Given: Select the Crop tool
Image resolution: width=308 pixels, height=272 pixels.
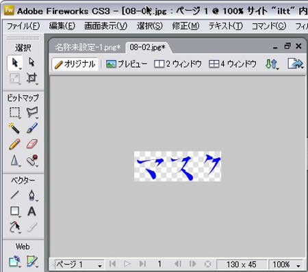Looking at the screenshot, I should (x=31, y=79).
